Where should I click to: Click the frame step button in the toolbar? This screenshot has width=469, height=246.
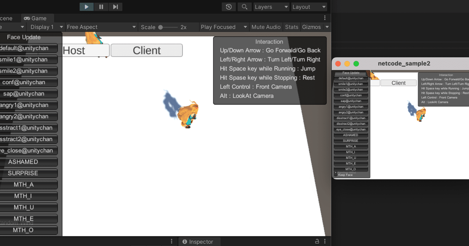[116, 7]
